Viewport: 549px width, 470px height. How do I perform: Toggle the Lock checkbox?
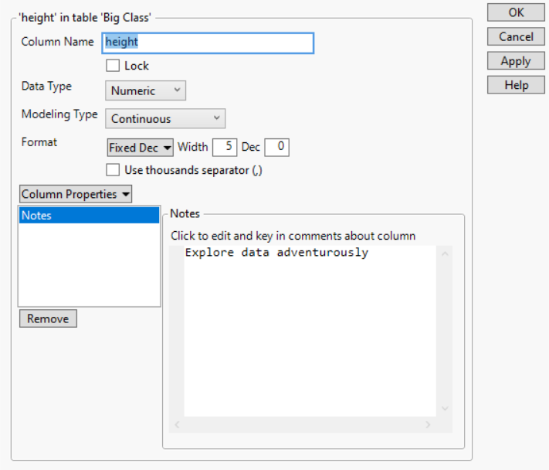point(113,66)
